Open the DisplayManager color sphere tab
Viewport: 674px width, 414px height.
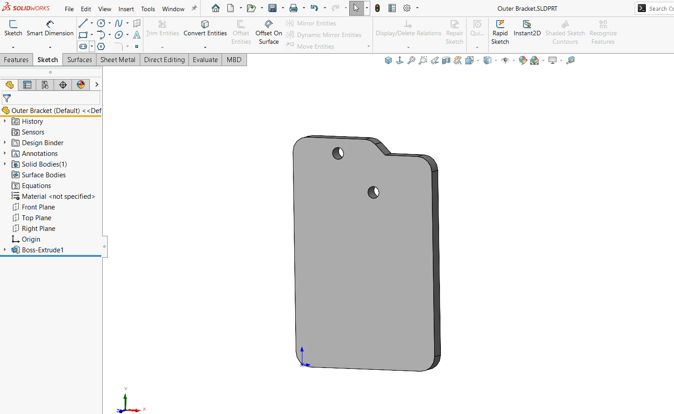click(81, 85)
